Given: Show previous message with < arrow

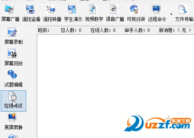Looking at the screenshot, I should (179, 30).
